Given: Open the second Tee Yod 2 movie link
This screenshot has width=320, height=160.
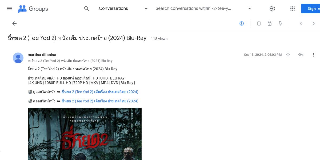Looking at the screenshot, I should (x=100, y=101).
